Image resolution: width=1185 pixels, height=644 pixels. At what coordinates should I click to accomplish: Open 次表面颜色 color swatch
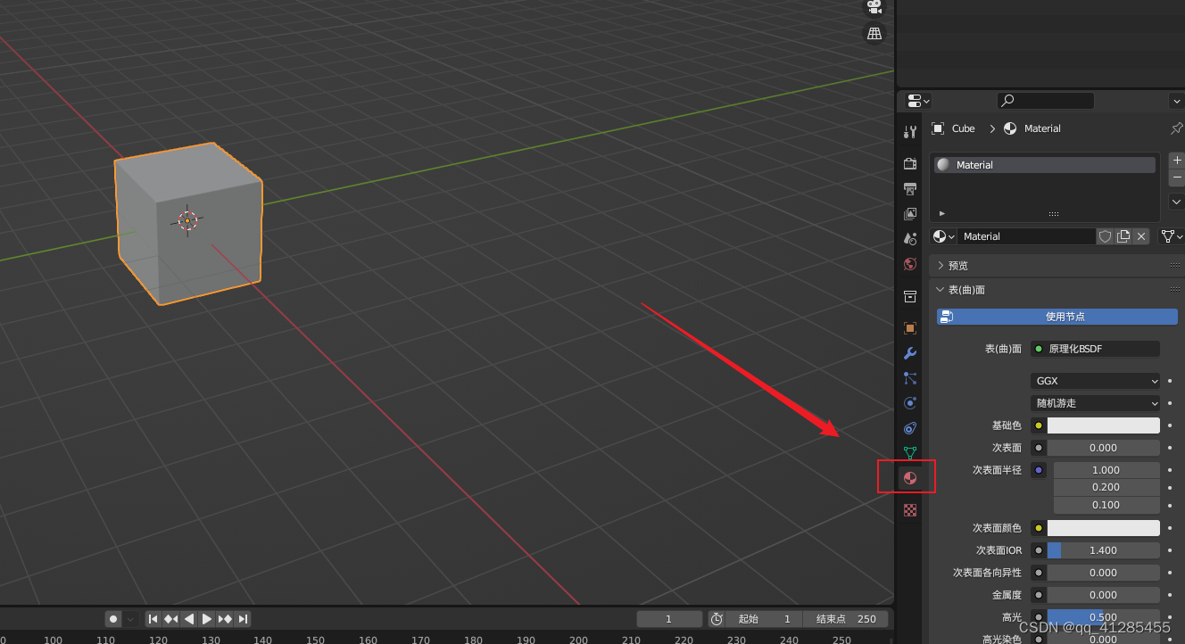point(1104,528)
